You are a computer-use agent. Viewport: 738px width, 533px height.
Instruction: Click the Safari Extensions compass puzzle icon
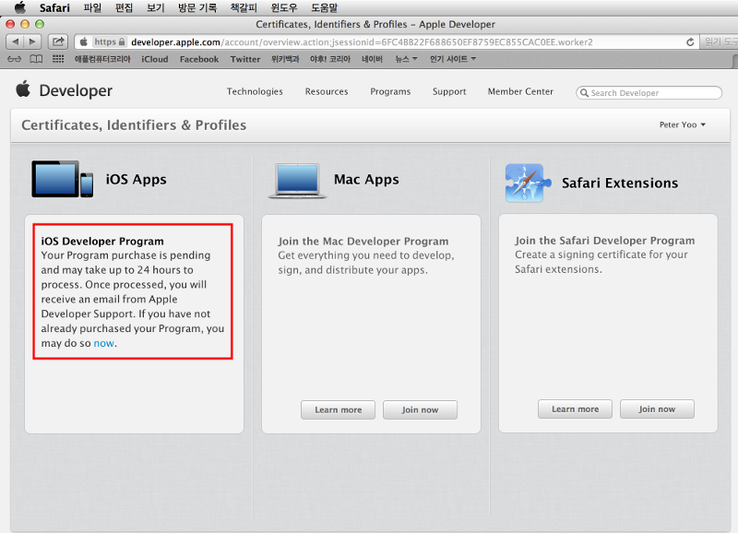click(x=527, y=183)
